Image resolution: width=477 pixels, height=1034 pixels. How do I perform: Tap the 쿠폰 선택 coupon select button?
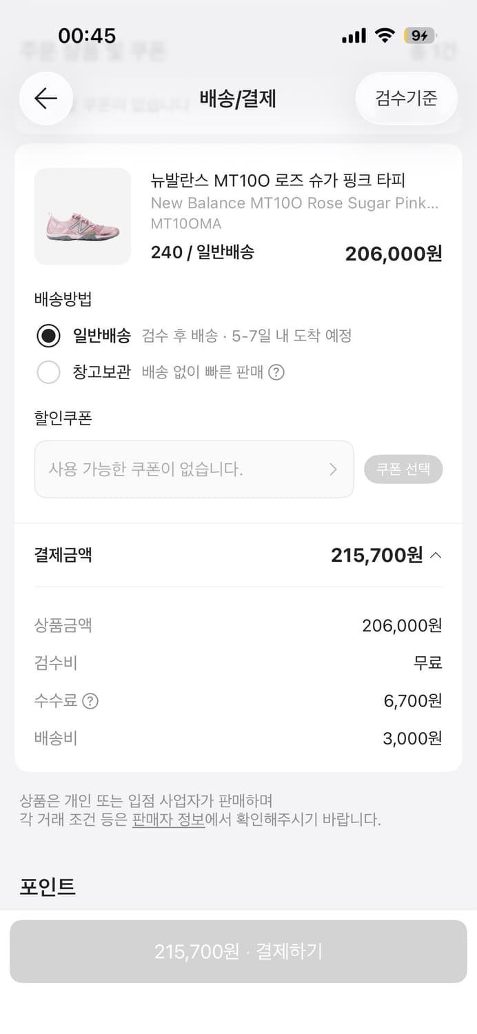[x=404, y=469]
